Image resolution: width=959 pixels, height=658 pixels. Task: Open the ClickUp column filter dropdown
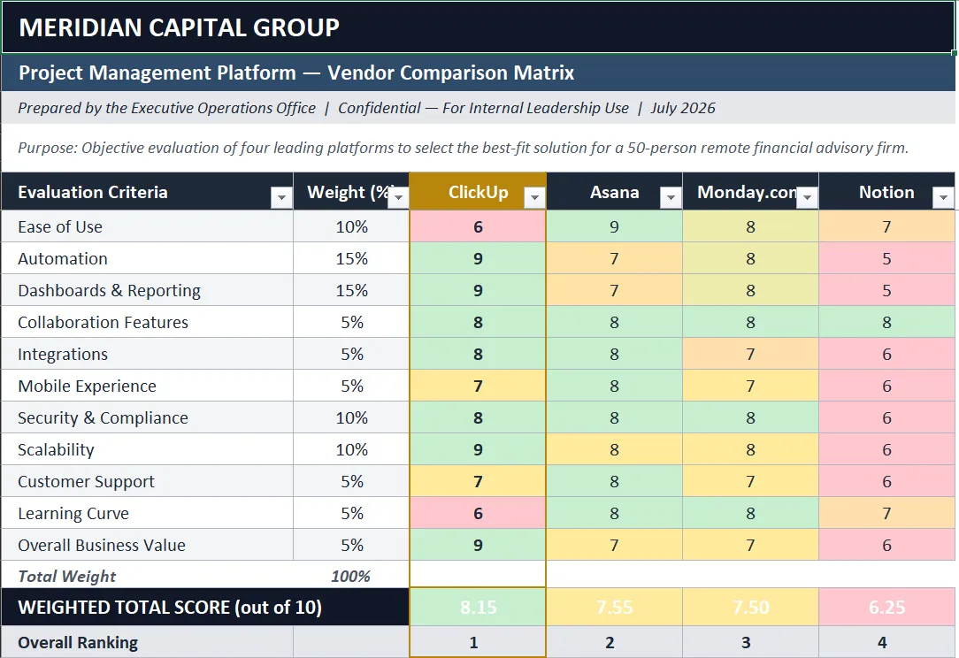(534, 197)
